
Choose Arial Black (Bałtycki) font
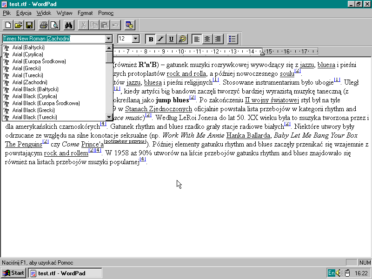tap(54, 89)
